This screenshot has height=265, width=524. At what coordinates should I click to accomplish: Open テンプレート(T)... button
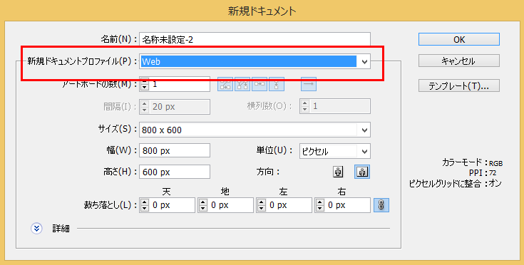click(x=459, y=85)
